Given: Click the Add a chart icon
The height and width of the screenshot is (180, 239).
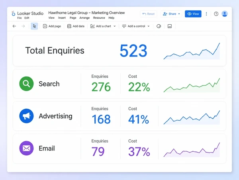Looking at the screenshot, I should click(x=92, y=26).
